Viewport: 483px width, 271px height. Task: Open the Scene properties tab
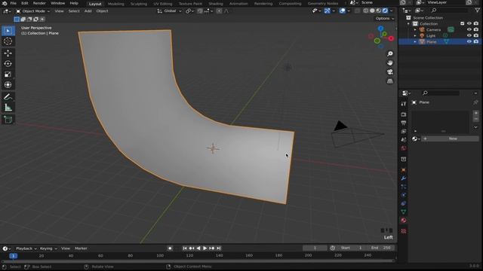(x=404, y=140)
